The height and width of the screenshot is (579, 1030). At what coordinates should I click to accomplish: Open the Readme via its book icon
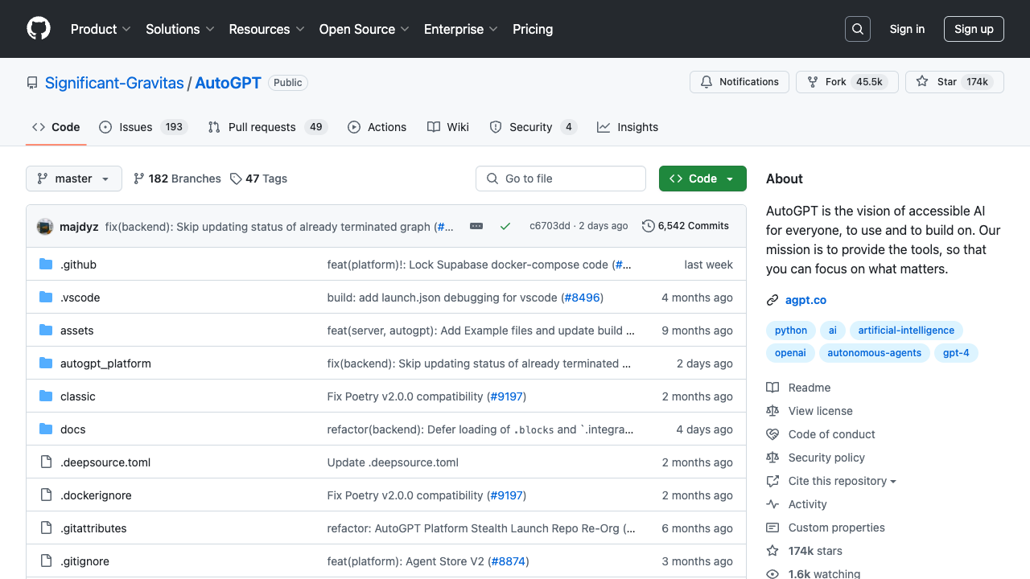[772, 387]
